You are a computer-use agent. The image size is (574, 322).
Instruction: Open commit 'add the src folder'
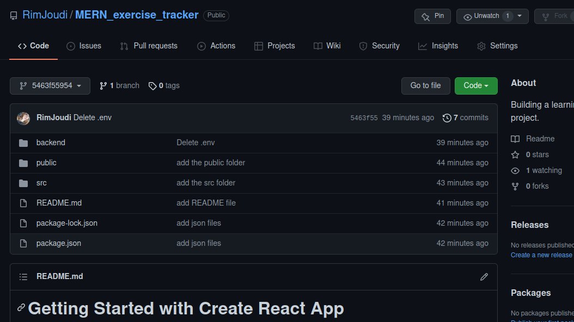pos(206,183)
